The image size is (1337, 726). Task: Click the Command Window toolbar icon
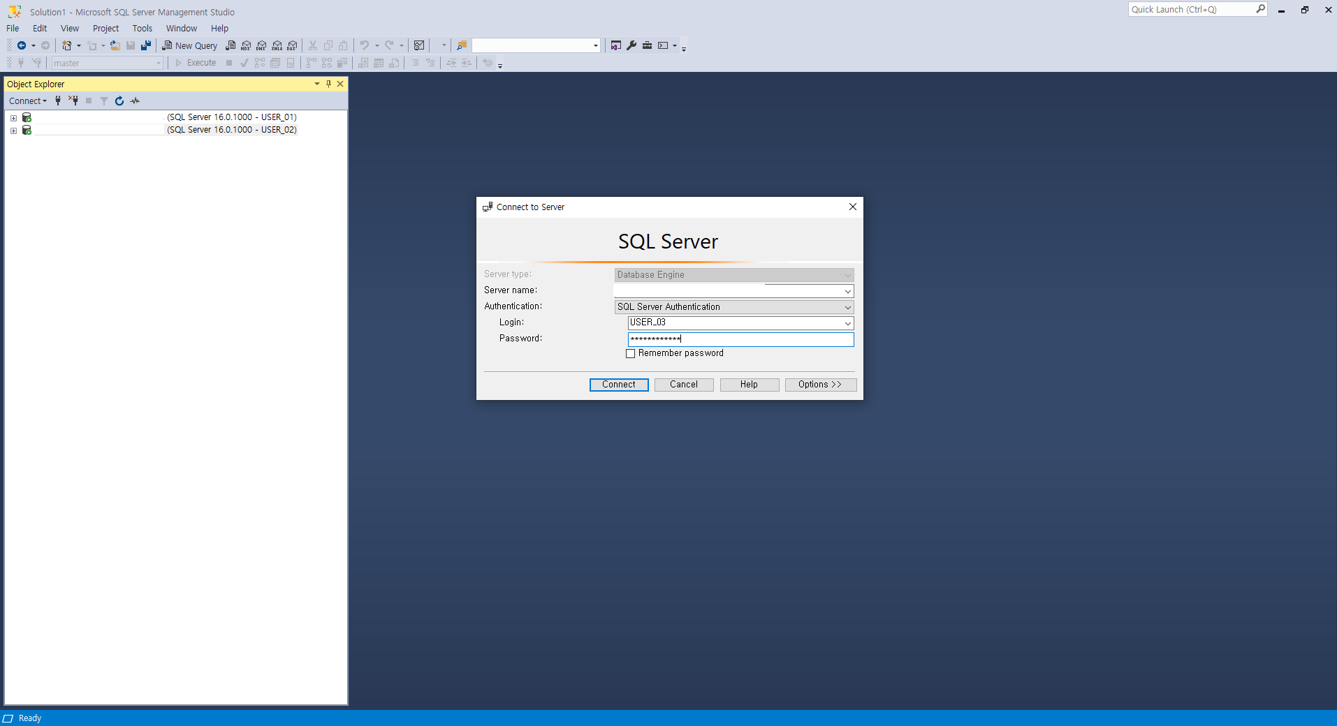[x=663, y=45]
